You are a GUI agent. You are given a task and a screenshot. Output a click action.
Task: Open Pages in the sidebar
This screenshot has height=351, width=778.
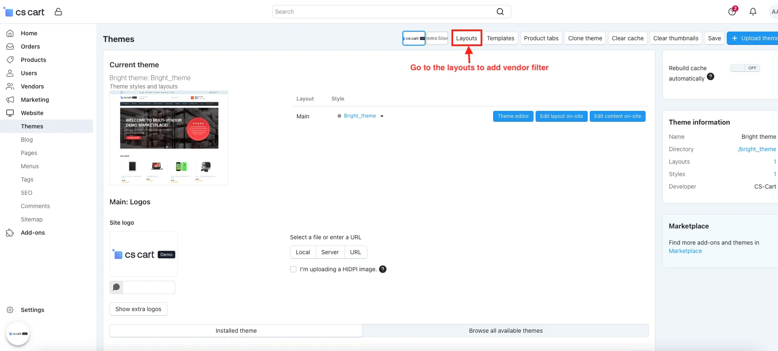click(29, 153)
